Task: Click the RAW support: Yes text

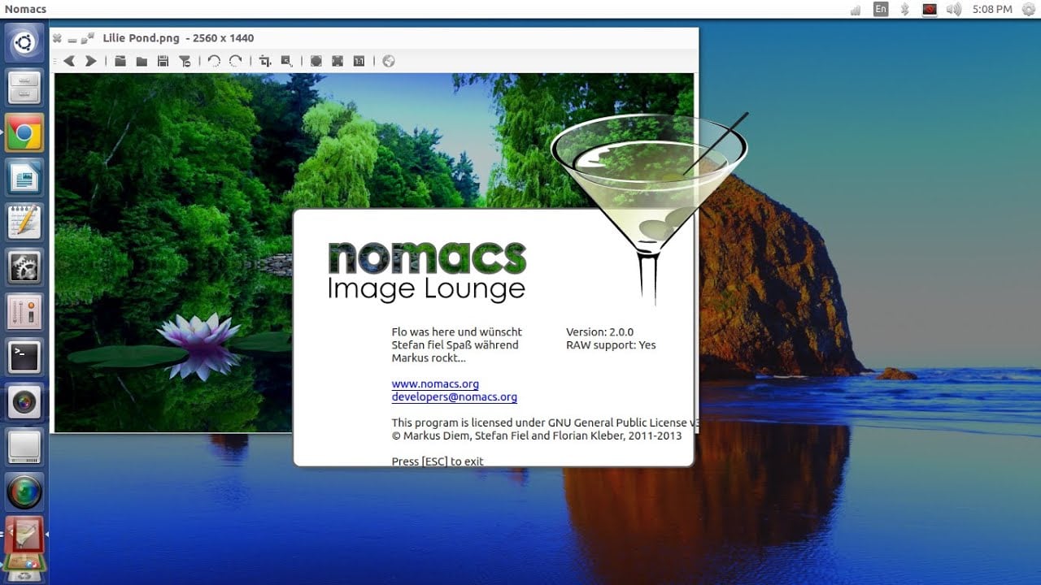Action: (611, 344)
